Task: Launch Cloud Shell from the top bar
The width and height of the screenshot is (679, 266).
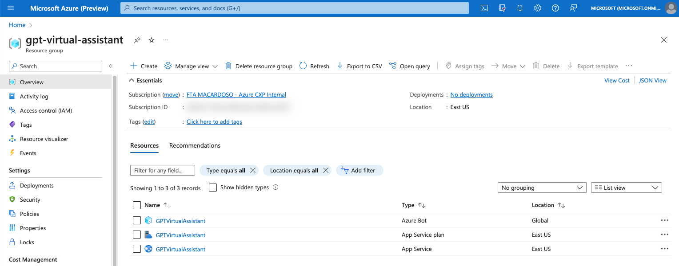Action: click(484, 8)
